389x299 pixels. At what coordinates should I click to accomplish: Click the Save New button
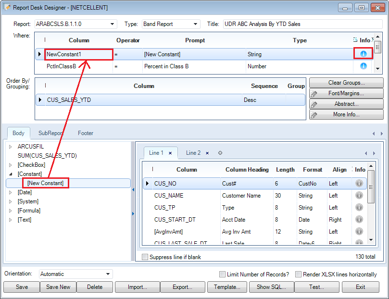coord(58,287)
